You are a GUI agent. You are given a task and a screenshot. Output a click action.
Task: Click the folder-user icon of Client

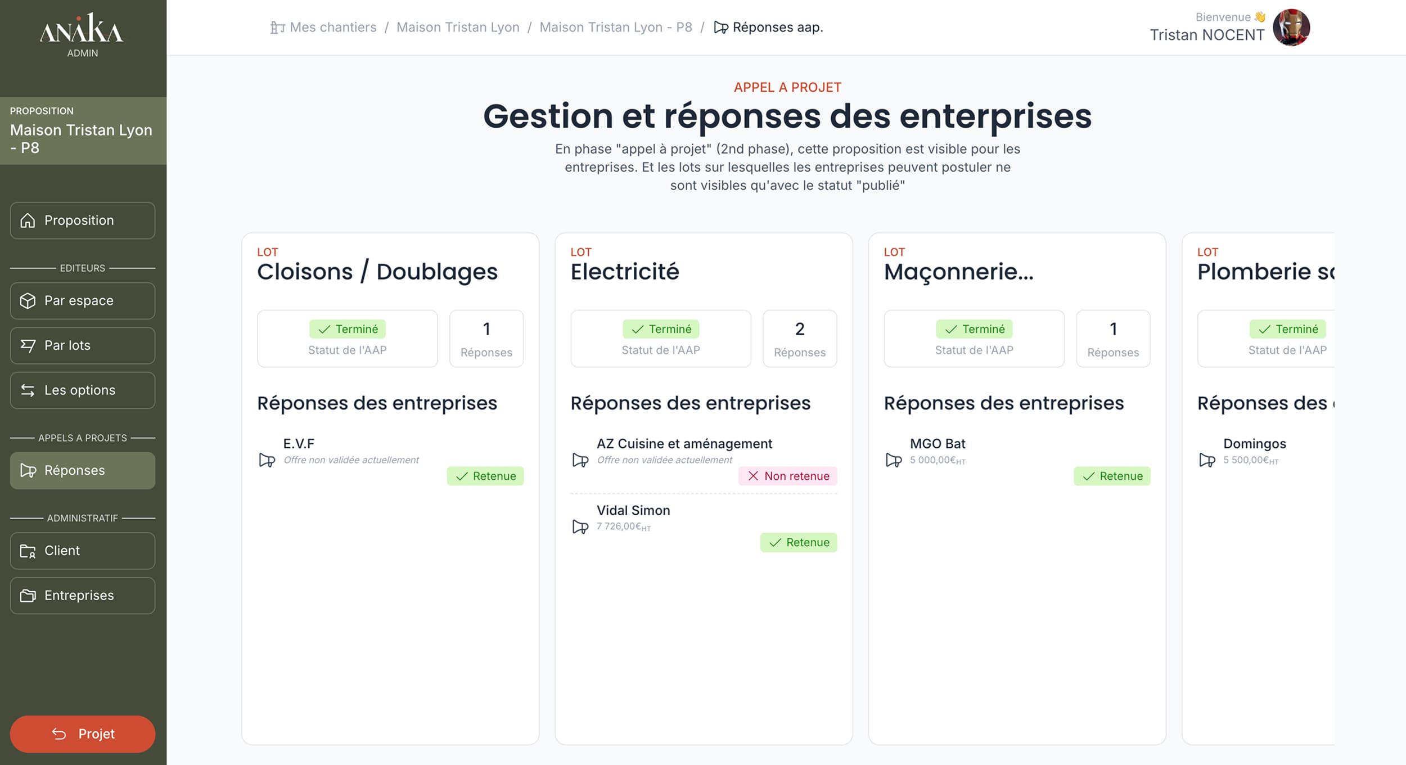pyautogui.click(x=28, y=551)
